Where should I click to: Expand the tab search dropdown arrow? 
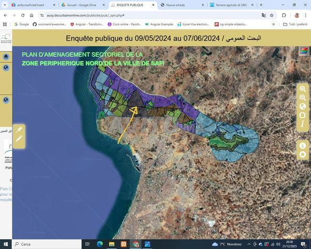[5, 5]
